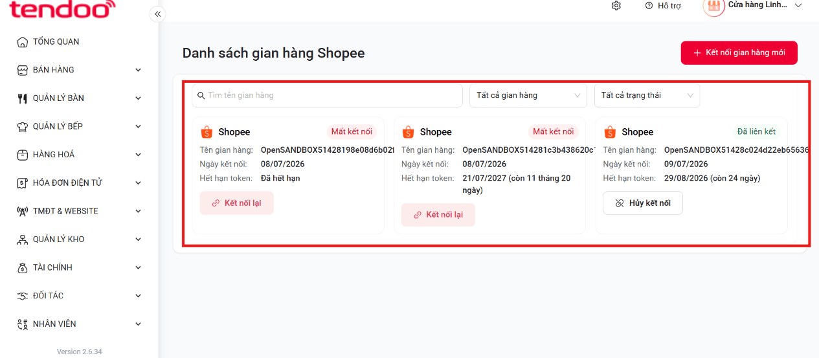Image resolution: width=819 pixels, height=358 pixels.
Task: Click the Hỗ trợ help icon
Action: click(x=649, y=6)
